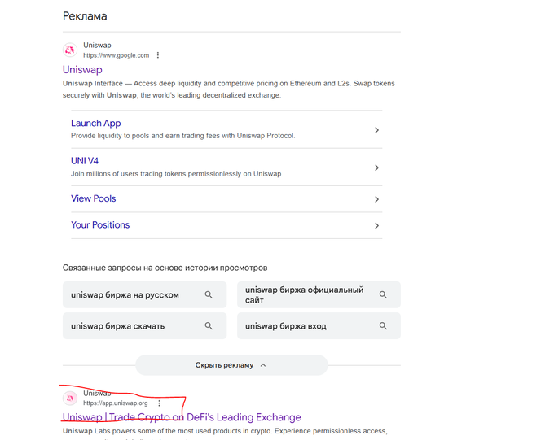
Task: Click 'Provide liquidity to pools' description text
Action: 183,136
